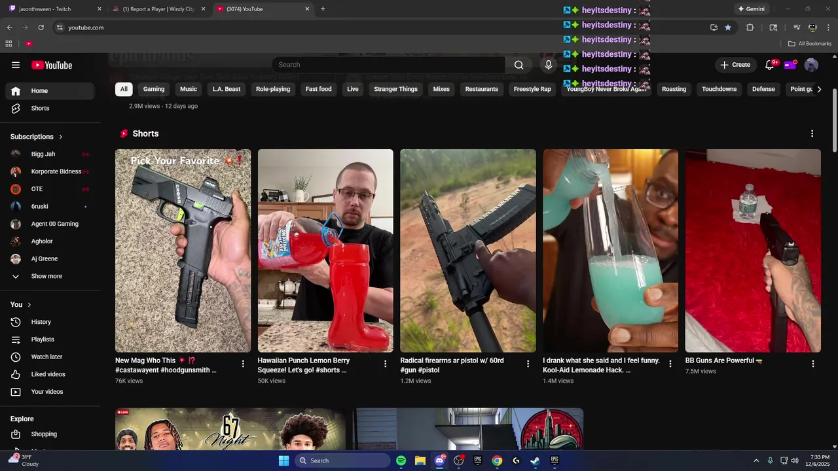838x471 pixels.
Task: Expand the You section chevron
Action: pyautogui.click(x=29, y=305)
